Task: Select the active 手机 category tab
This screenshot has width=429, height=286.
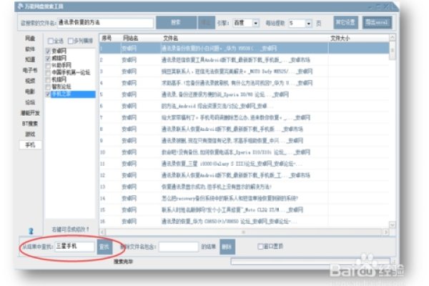Action: coord(30,144)
